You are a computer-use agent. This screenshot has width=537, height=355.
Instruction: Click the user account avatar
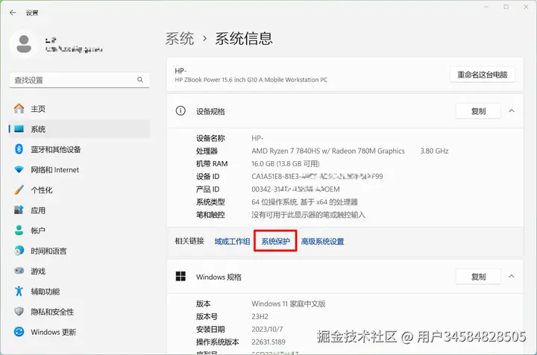(x=24, y=44)
